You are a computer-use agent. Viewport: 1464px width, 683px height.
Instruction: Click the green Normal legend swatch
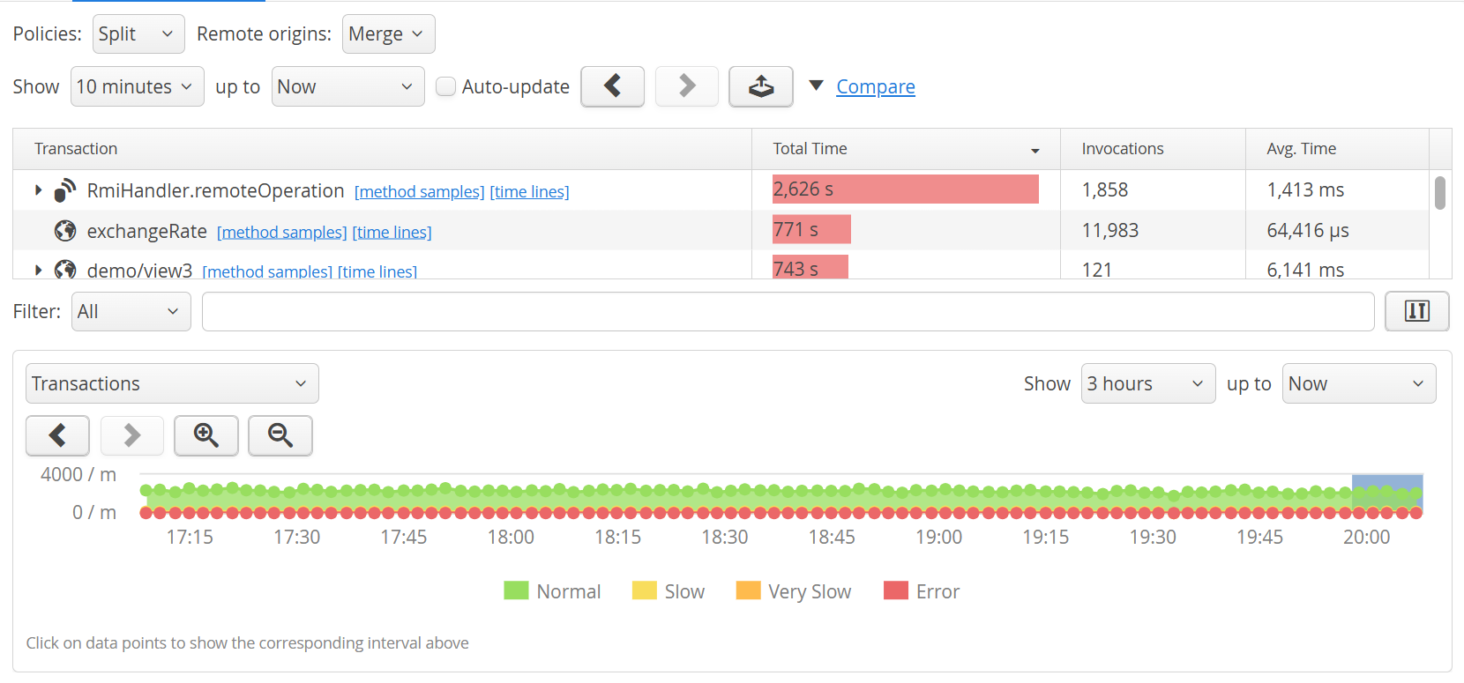tap(516, 590)
